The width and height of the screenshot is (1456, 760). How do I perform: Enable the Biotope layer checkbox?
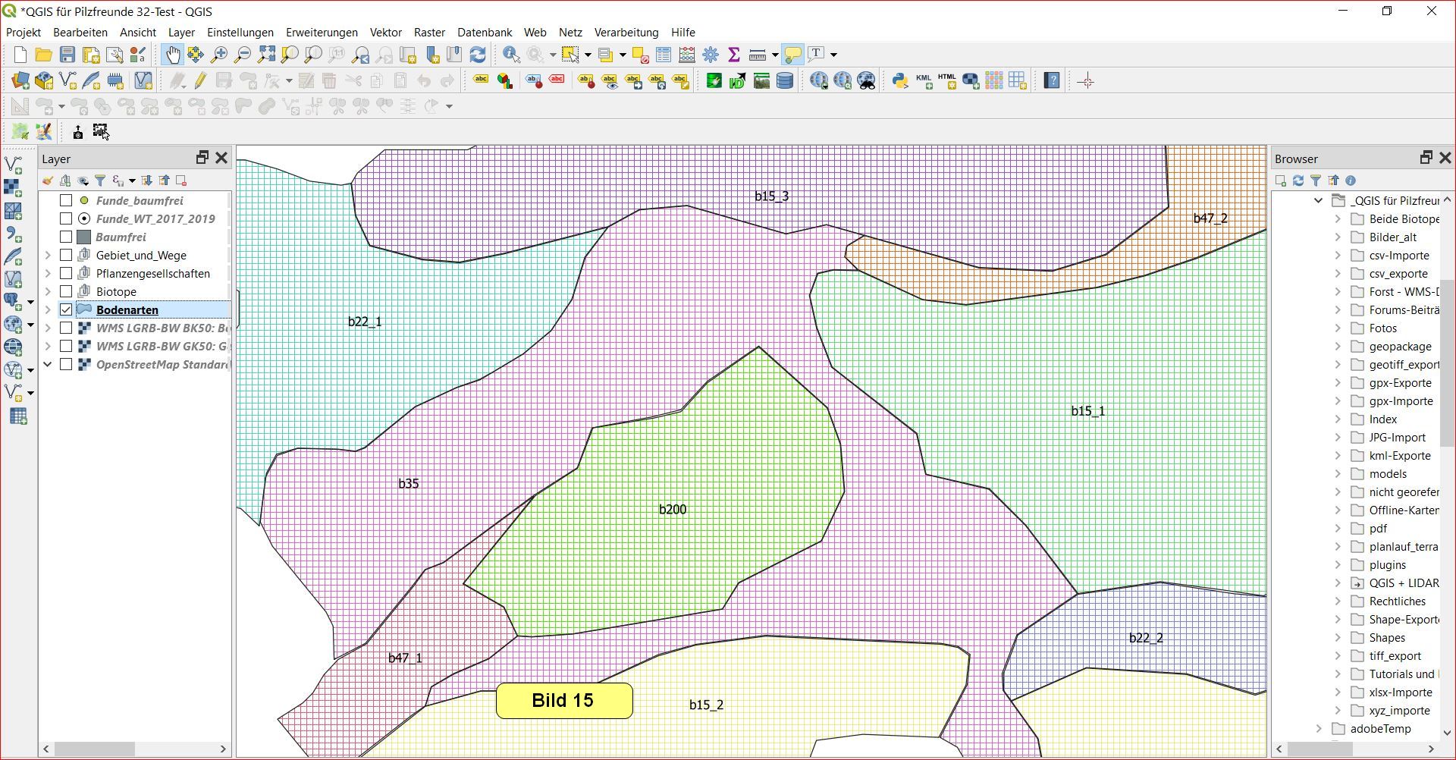pyautogui.click(x=66, y=291)
